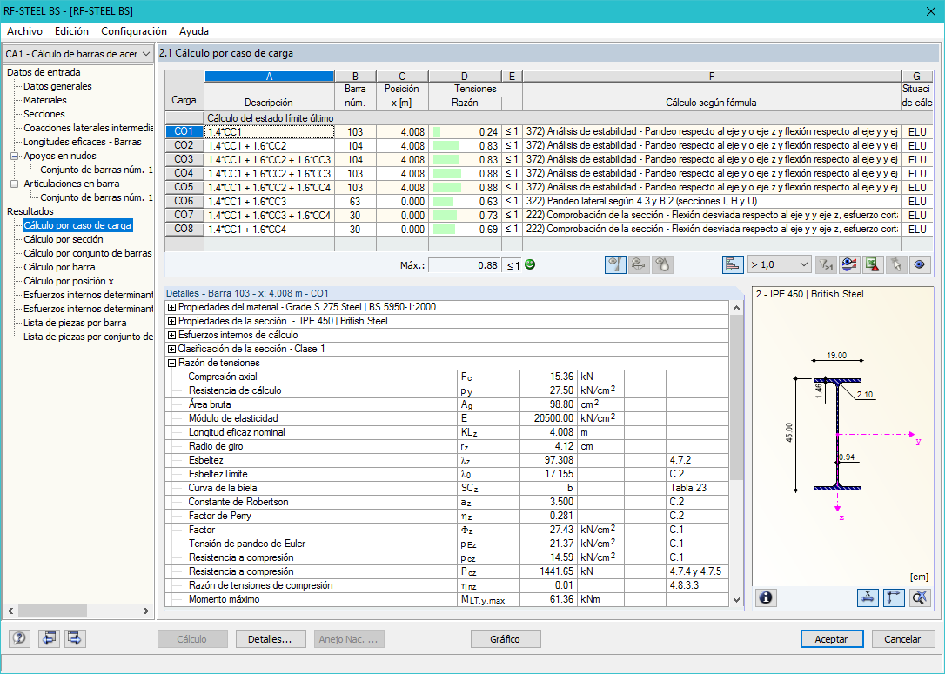This screenshot has height=674, width=945.
Task: Reset the section view zoom icon
Action: coord(920,597)
